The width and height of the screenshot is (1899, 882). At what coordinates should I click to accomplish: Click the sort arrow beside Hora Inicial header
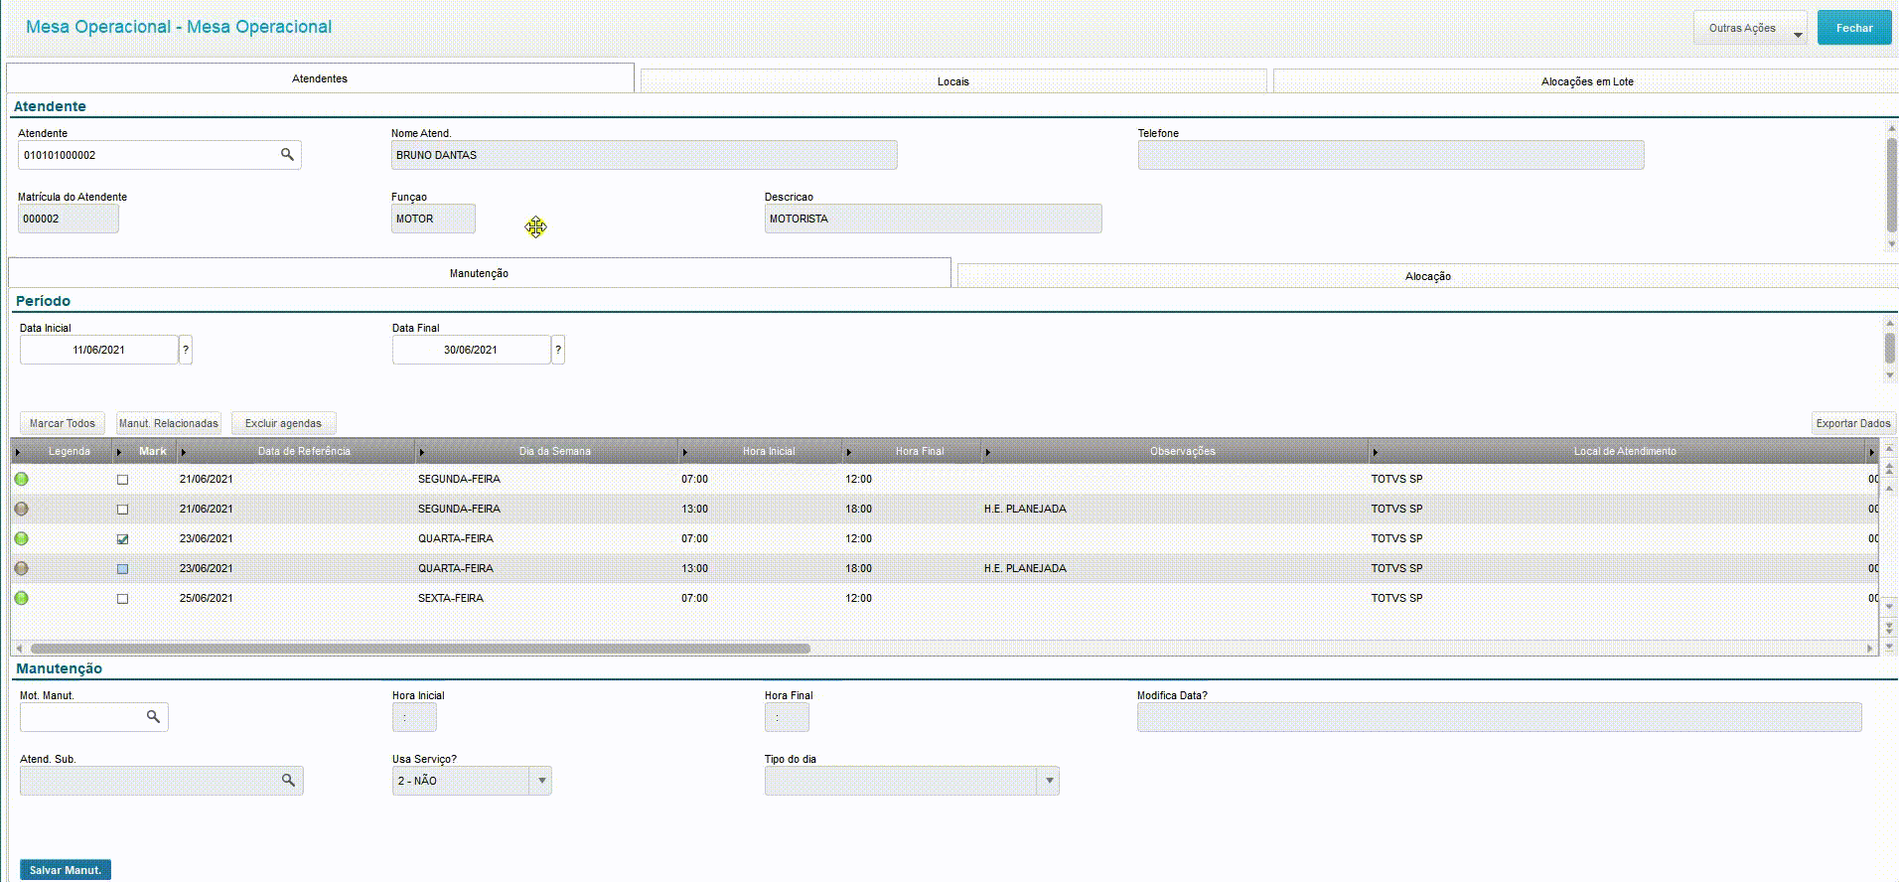(x=685, y=452)
